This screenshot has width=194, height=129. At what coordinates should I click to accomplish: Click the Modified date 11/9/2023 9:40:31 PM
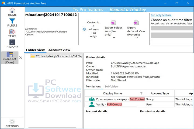pyautogui.click(x=125, y=73)
